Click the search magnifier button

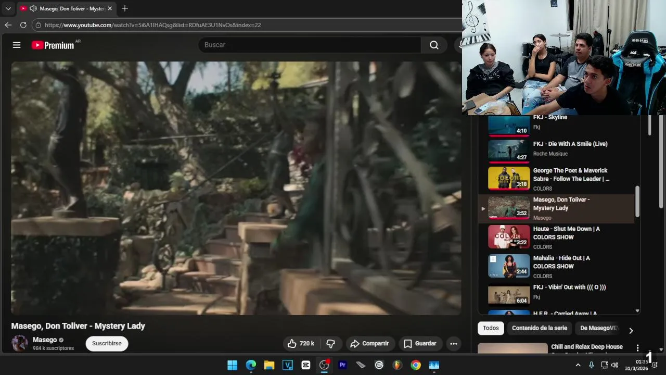tap(434, 45)
